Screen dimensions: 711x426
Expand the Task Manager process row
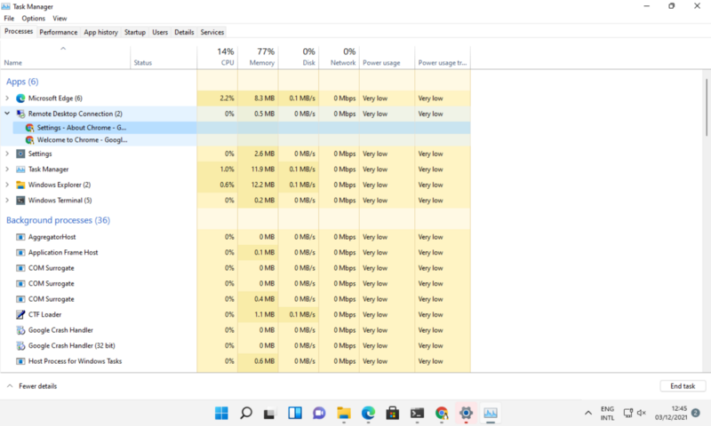(7, 170)
